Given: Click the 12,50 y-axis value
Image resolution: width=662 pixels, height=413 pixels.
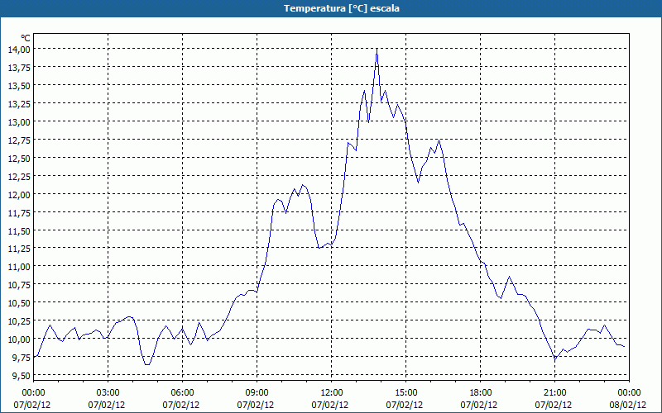Looking at the screenshot, I should [x=19, y=158].
